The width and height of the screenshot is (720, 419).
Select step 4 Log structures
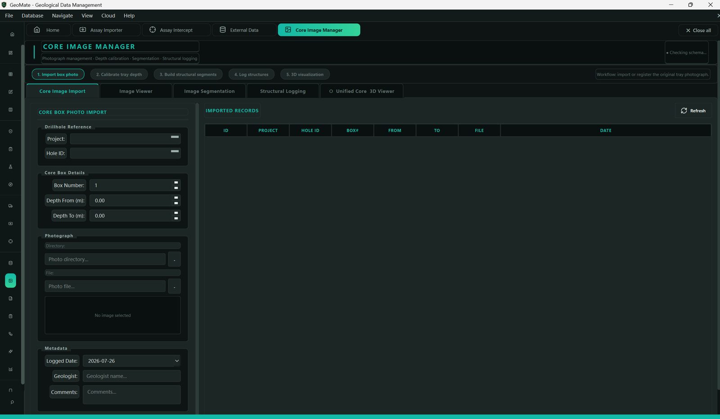pos(251,75)
